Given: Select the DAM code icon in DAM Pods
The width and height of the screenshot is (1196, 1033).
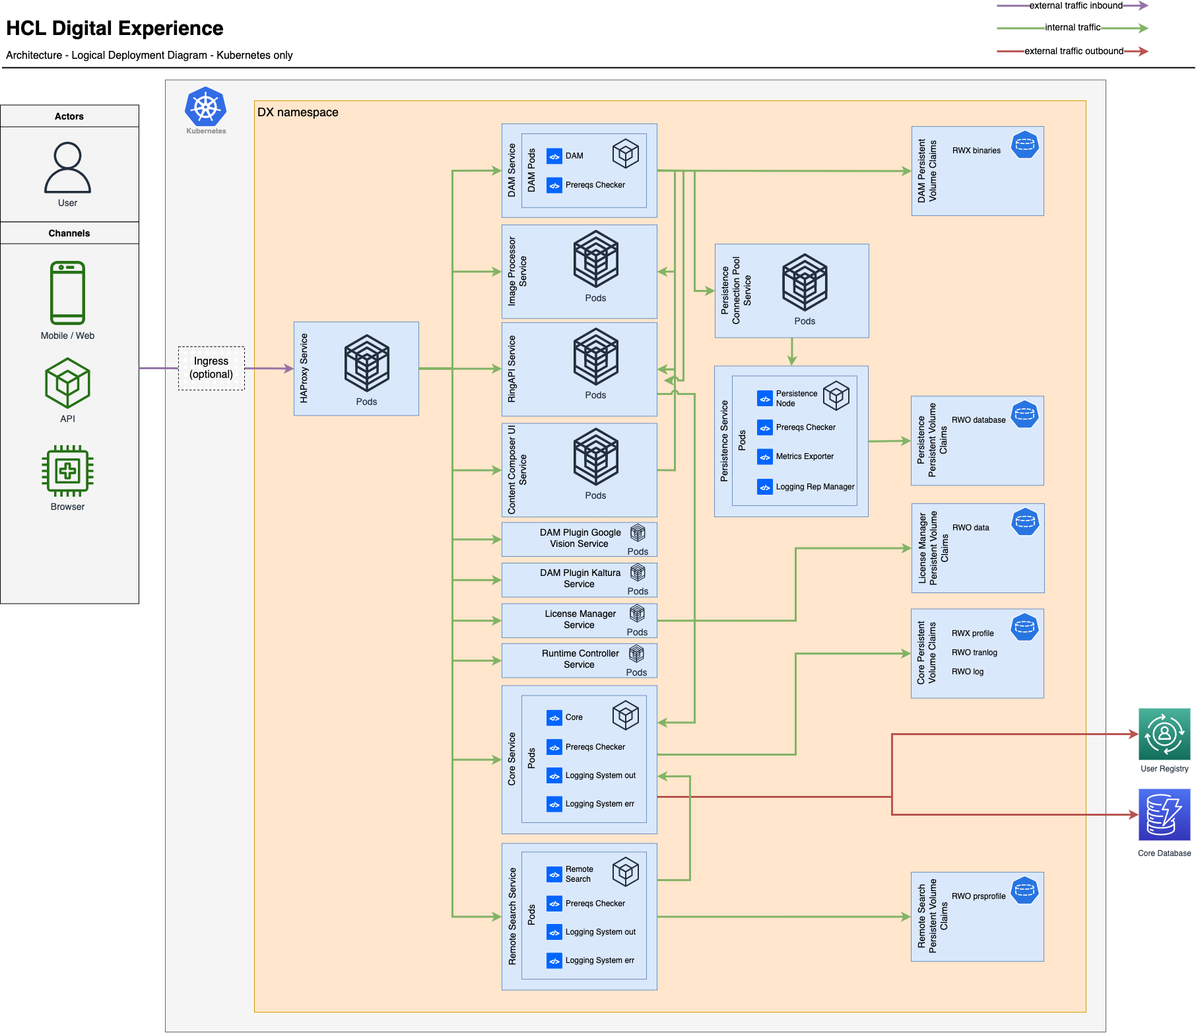Looking at the screenshot, I should (553, 156).
